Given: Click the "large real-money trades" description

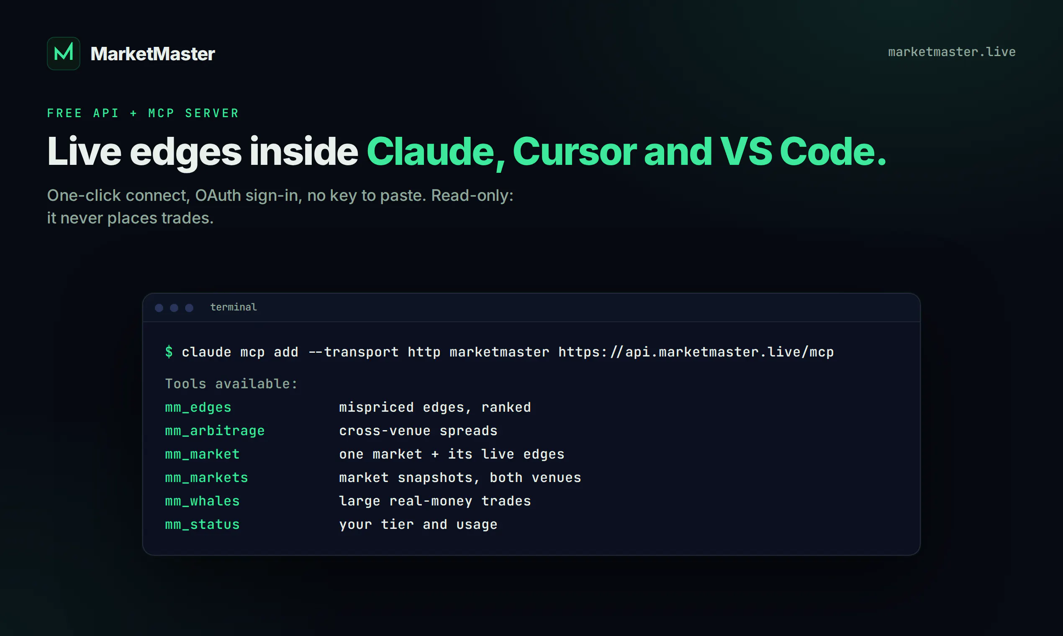Looking at the screenshot, I should (435, 501).
